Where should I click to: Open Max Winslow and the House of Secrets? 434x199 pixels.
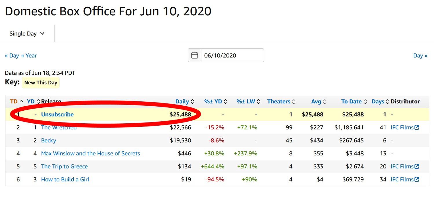90,154
